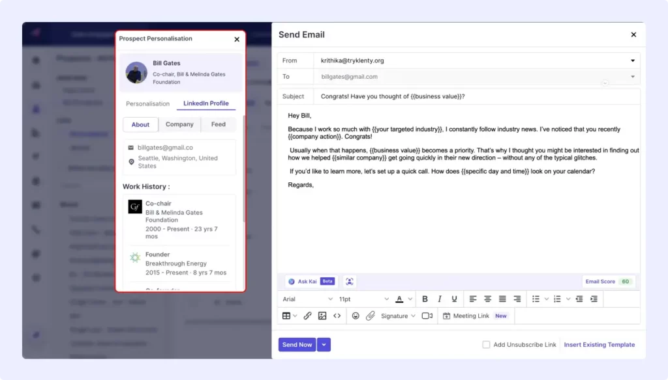Insert a table into the email
This screenshot has width=668, height=380.
286,316
